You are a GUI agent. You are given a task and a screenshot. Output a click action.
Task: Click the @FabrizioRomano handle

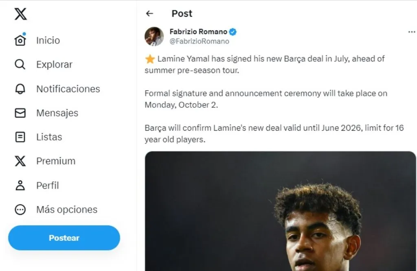point(199,41)
